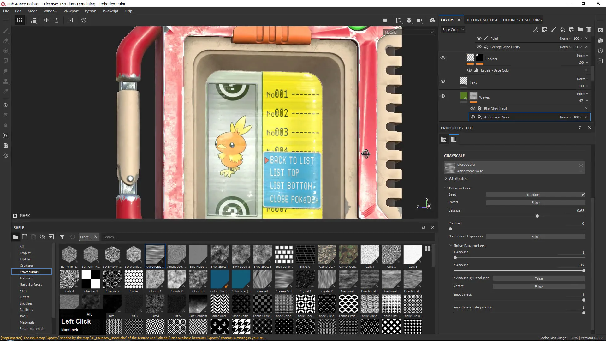Toggle the Invert parameter False button
The height and width of the screenshot is (341, 606).
(x=535, y=203)
